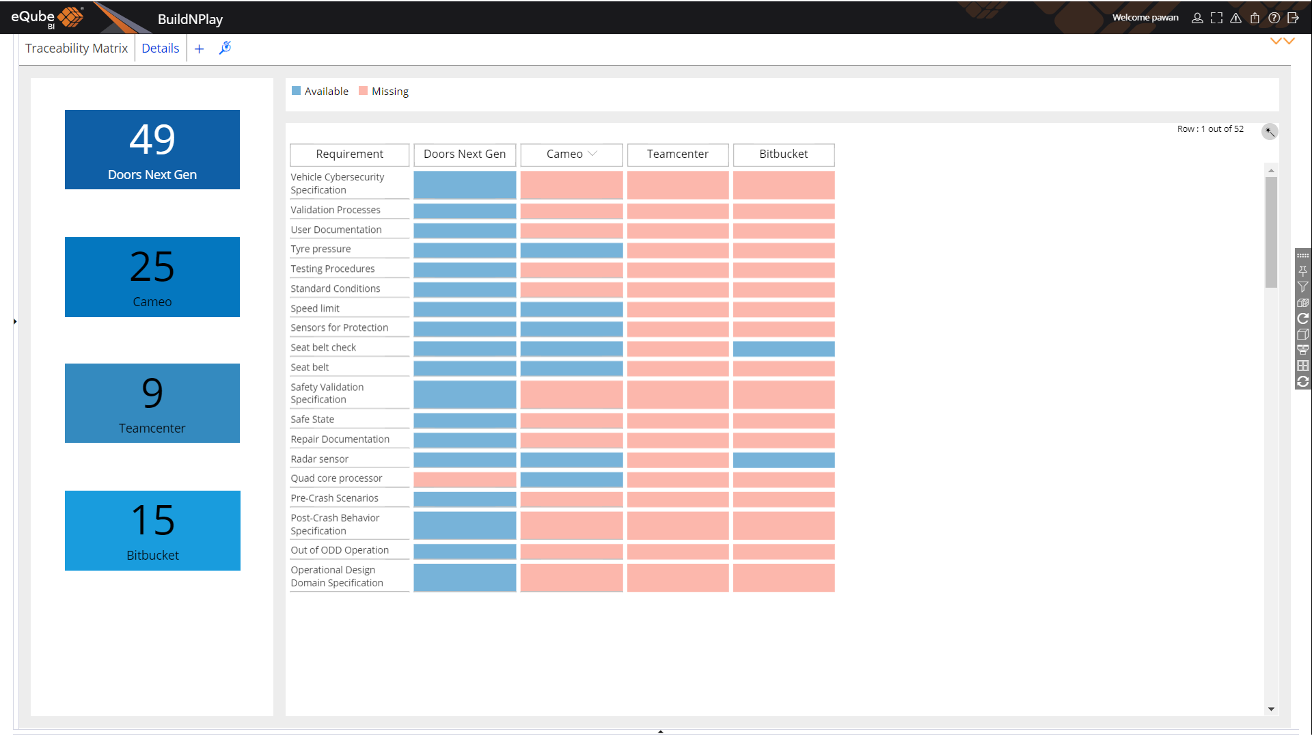Grab the dotted handle of side toolbar
The height and width of the screenshot is (736, 1312).
tap(1303, 256)
